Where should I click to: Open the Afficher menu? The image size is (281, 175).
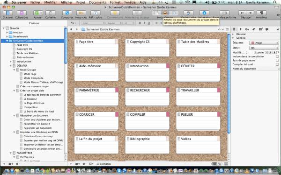(x=66, y=2)
